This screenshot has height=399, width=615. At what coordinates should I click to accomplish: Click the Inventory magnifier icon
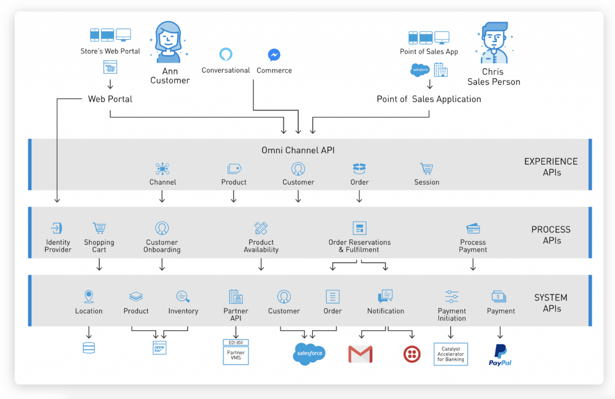[183, 298]
